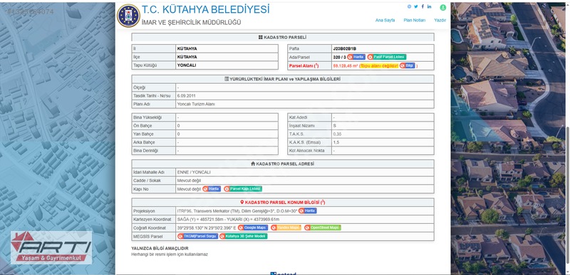
Task: Open the Facebook social icon
Action: pyautogui.click(x=423, y=6)
